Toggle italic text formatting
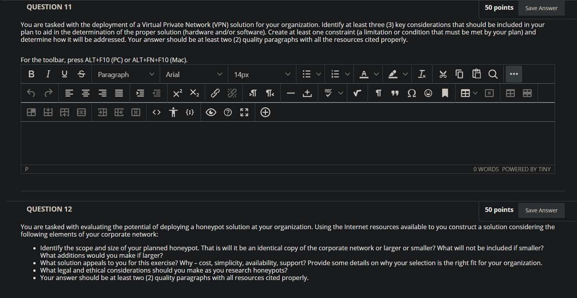This screenshot has width=577, height=298. [48, 74]
